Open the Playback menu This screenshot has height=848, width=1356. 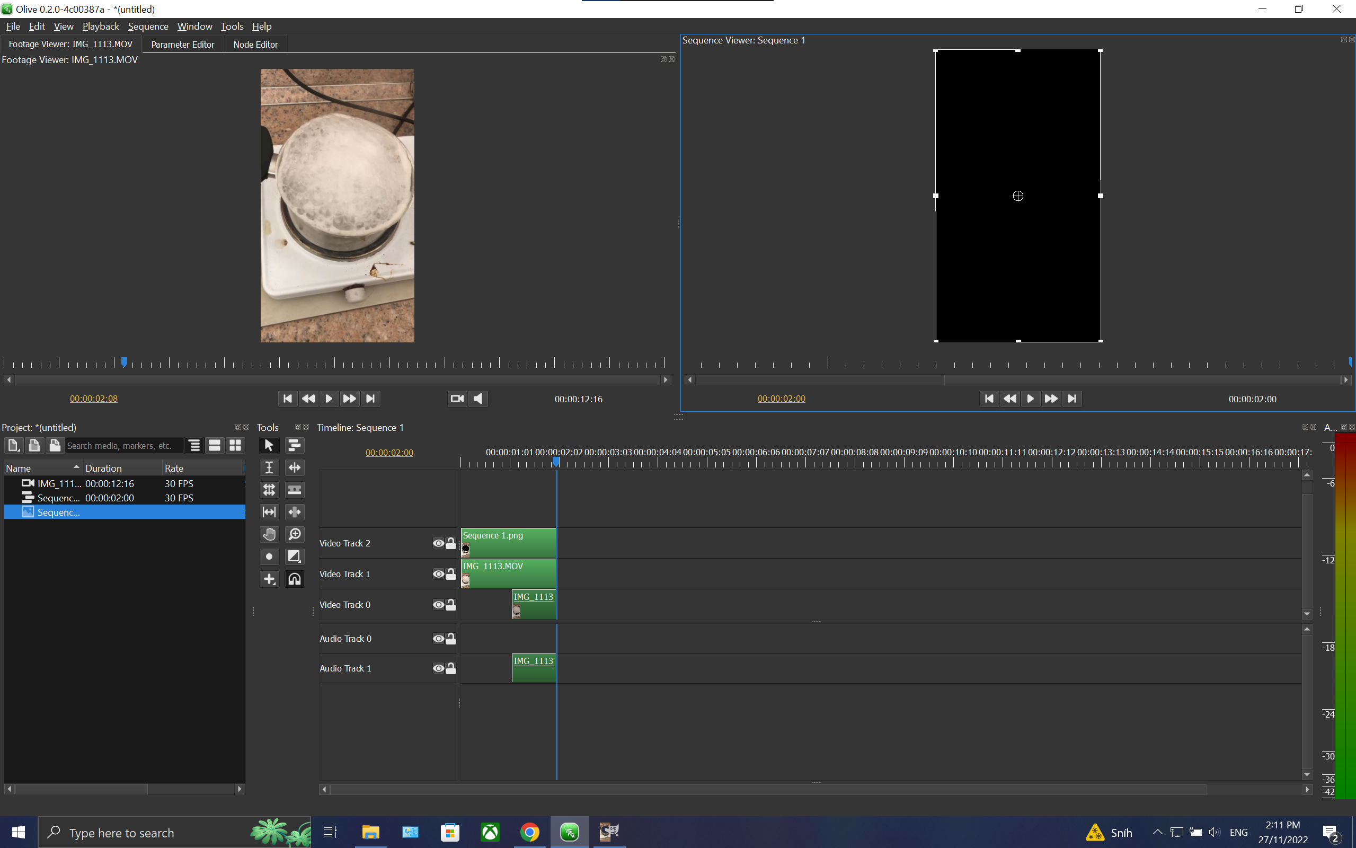[101, 26]
